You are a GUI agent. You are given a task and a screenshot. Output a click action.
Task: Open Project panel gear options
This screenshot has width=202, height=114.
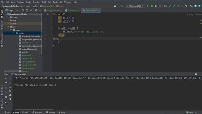pyautogui.click(x=36, y=10)
